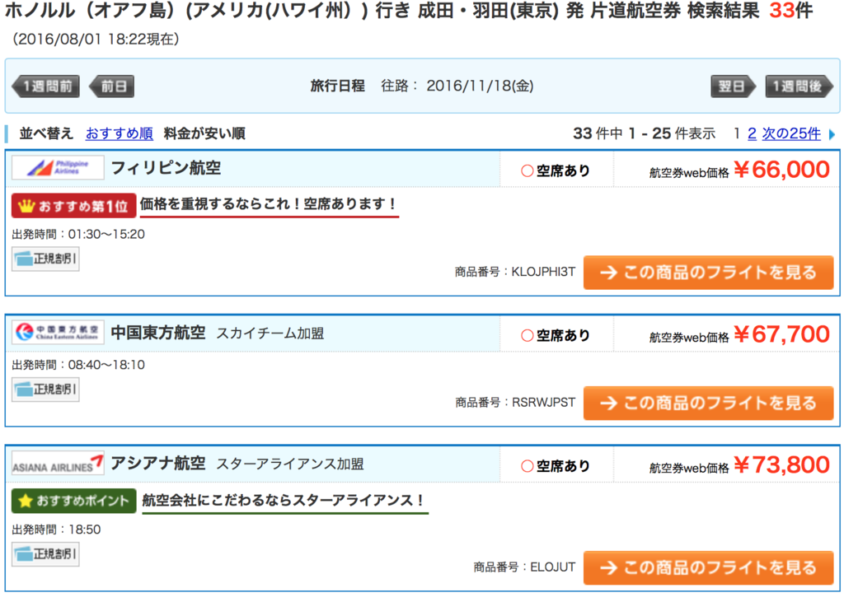Click 空席あり status for アシアナ航空
This screenshot has width=844, height=602.
556,466
